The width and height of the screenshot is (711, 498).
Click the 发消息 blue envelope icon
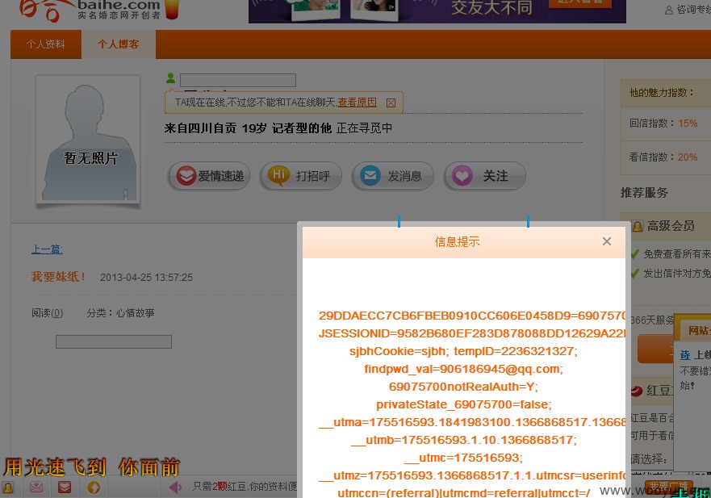coord(370,175)
